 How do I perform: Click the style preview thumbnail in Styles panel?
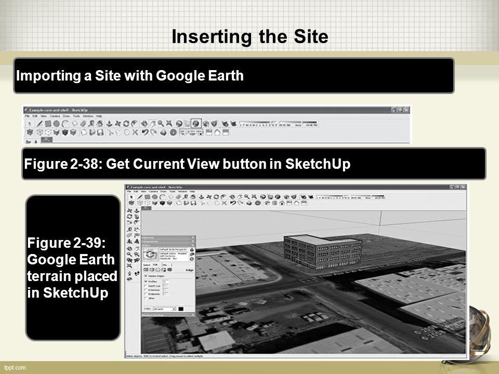150,255
